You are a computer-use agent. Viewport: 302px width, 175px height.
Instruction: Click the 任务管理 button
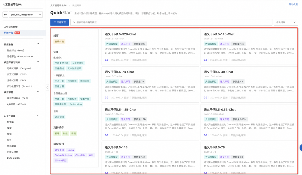coord(59,22)
